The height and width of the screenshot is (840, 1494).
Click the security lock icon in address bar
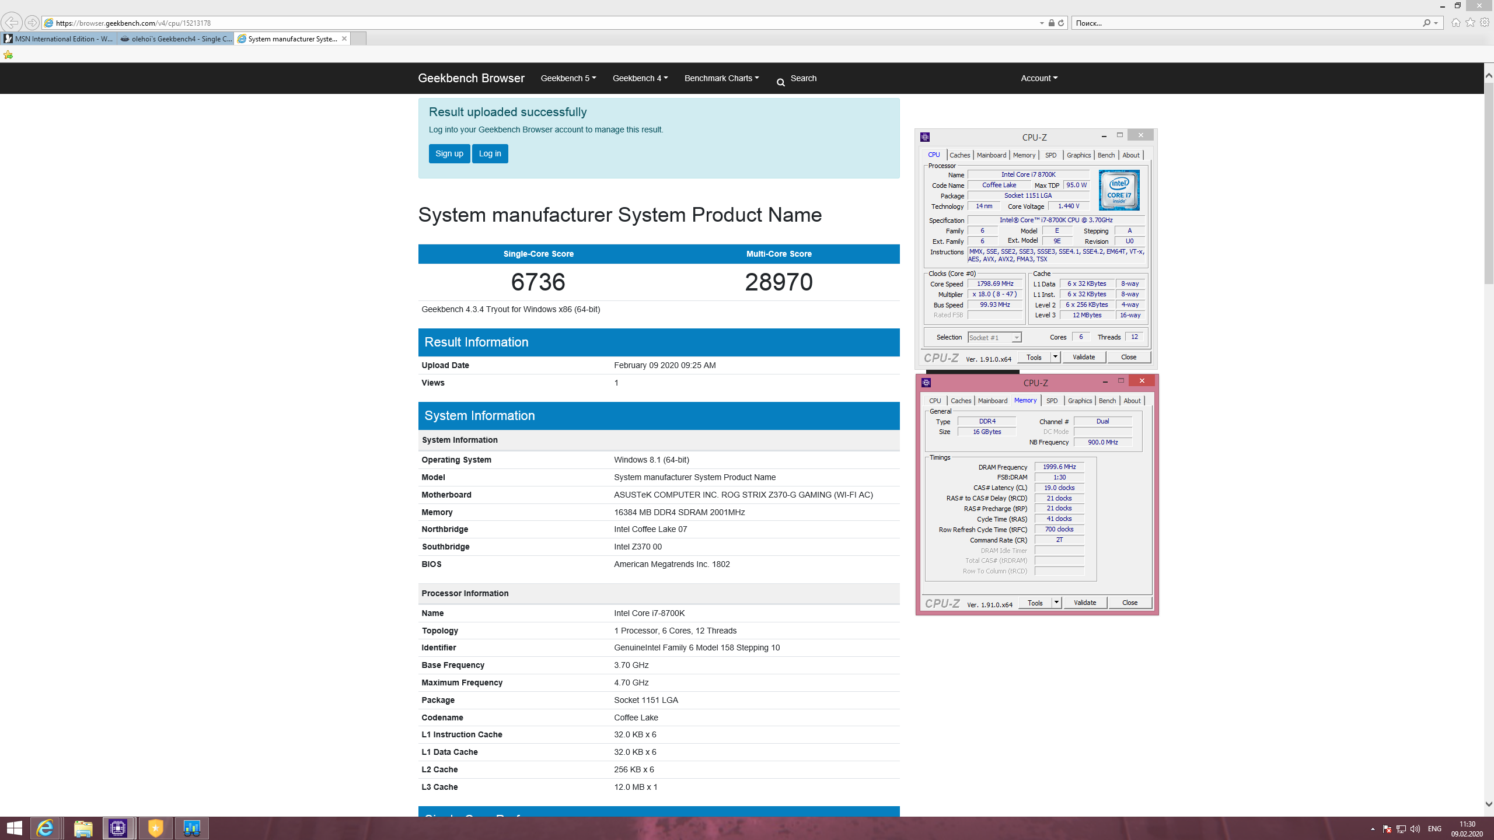[x=1051, y=23]
